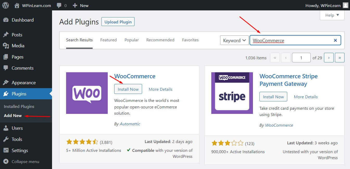Click the user avatar next to Howdy
This screenshot has width=350, height=169.
[x=345, y=5]
